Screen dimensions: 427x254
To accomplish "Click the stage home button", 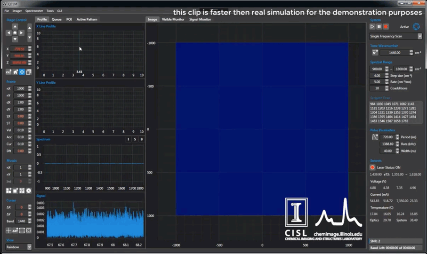I will (15, 33).
